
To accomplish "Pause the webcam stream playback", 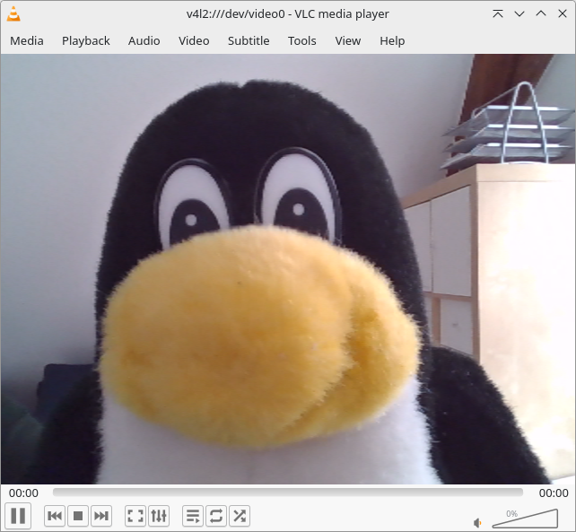I will [18, 516].
